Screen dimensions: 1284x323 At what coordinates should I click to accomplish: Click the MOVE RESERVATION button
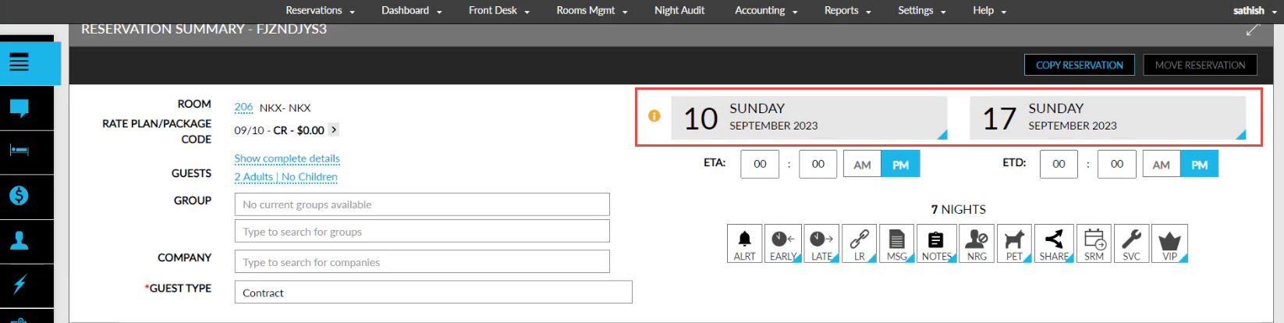[1200, 65]
